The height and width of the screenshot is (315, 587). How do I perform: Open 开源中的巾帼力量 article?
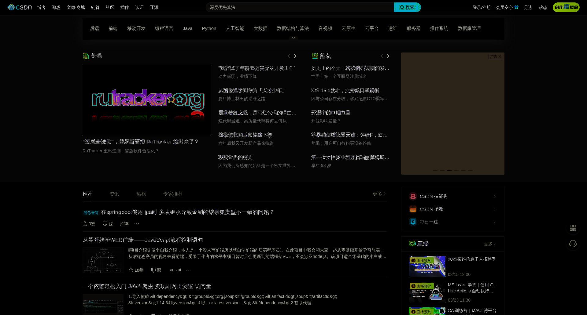coord(331,113)
